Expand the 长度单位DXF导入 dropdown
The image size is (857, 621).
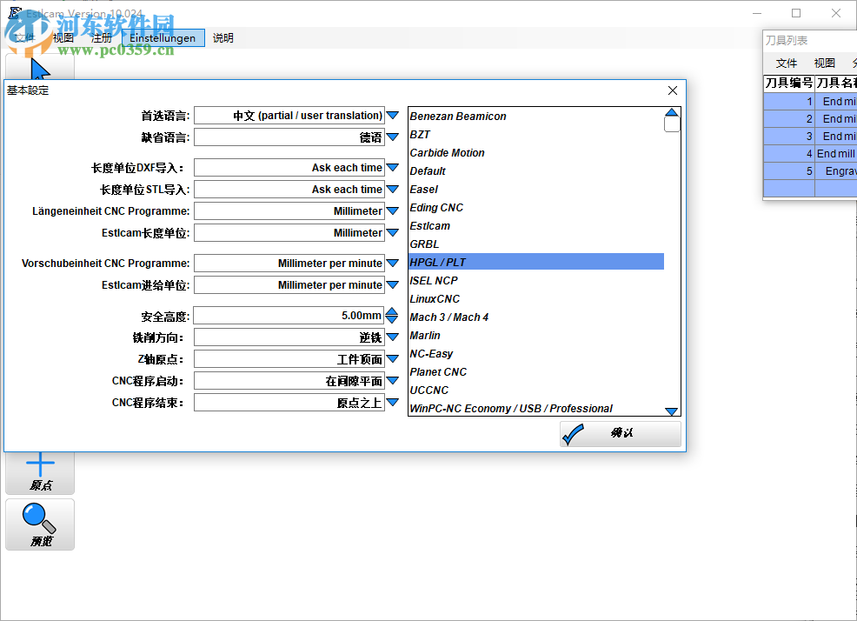coord(392,167)
